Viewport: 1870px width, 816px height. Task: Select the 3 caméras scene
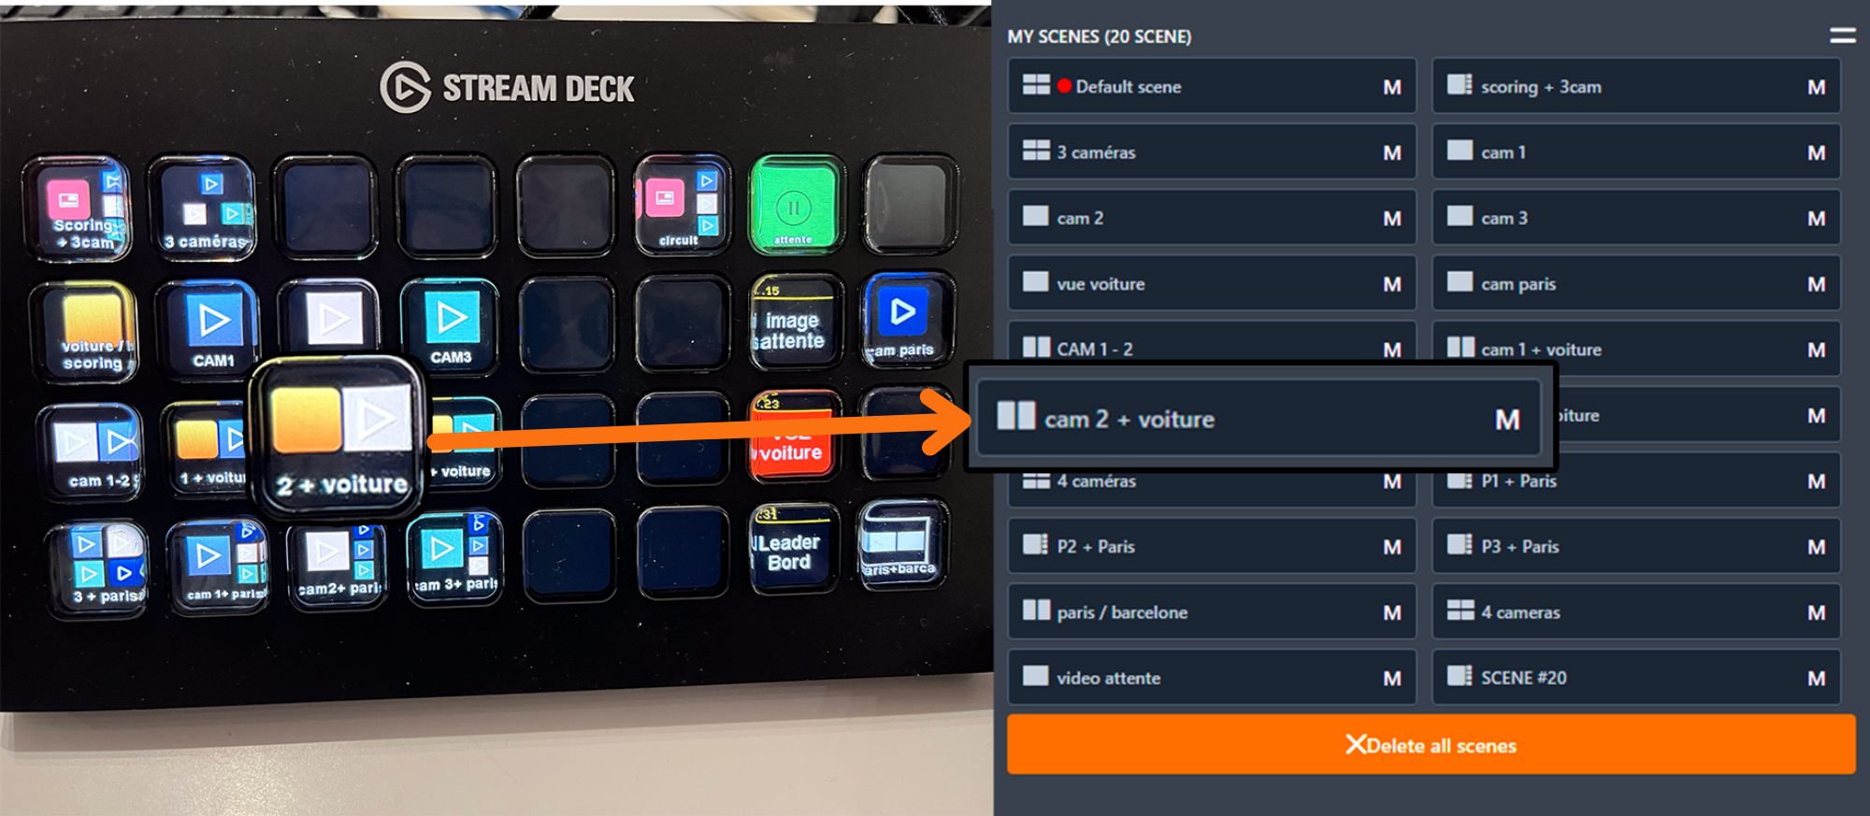click(1212, 151)
